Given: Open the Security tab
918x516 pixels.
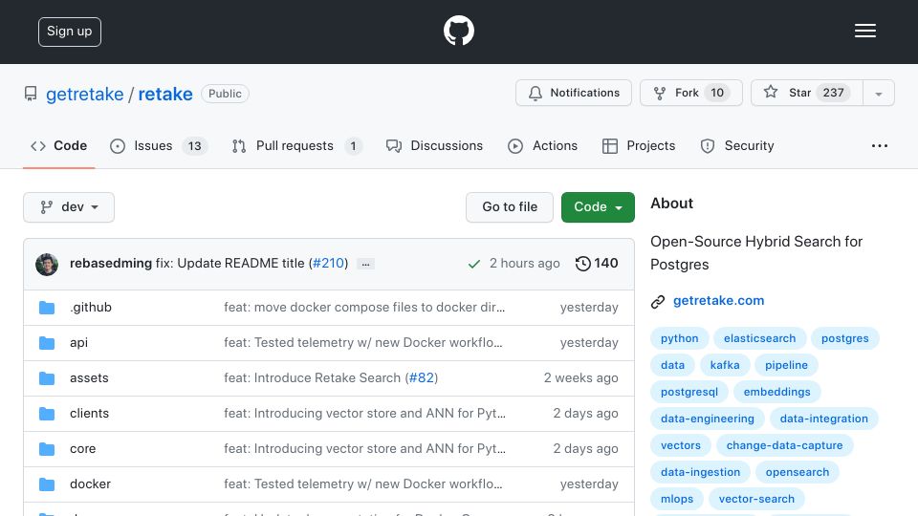Looking at the screenshot, I should (x=737, y=145).
